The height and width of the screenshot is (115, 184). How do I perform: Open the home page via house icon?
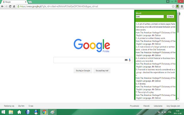point(14,6)
